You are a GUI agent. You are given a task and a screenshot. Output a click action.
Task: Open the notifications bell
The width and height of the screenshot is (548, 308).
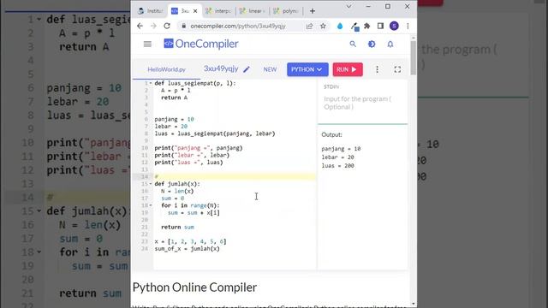pyautogui.click(x=390, y=44)
